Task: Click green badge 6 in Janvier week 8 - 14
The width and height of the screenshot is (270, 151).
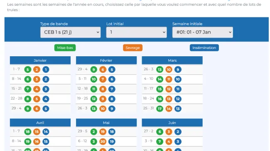Action: (x=28, y=79)
